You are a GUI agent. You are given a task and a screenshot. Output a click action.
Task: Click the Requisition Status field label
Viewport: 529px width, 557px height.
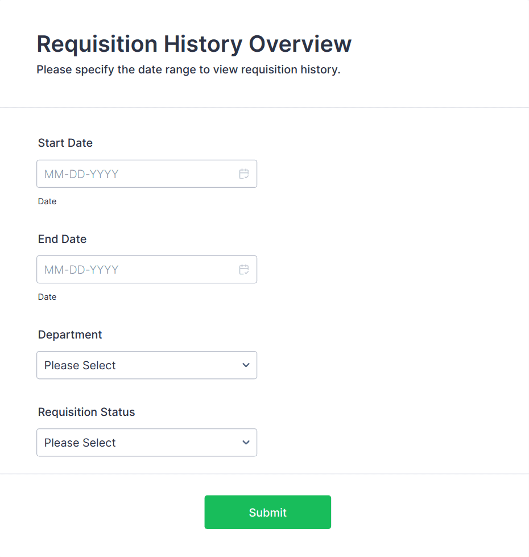(86, 412)
